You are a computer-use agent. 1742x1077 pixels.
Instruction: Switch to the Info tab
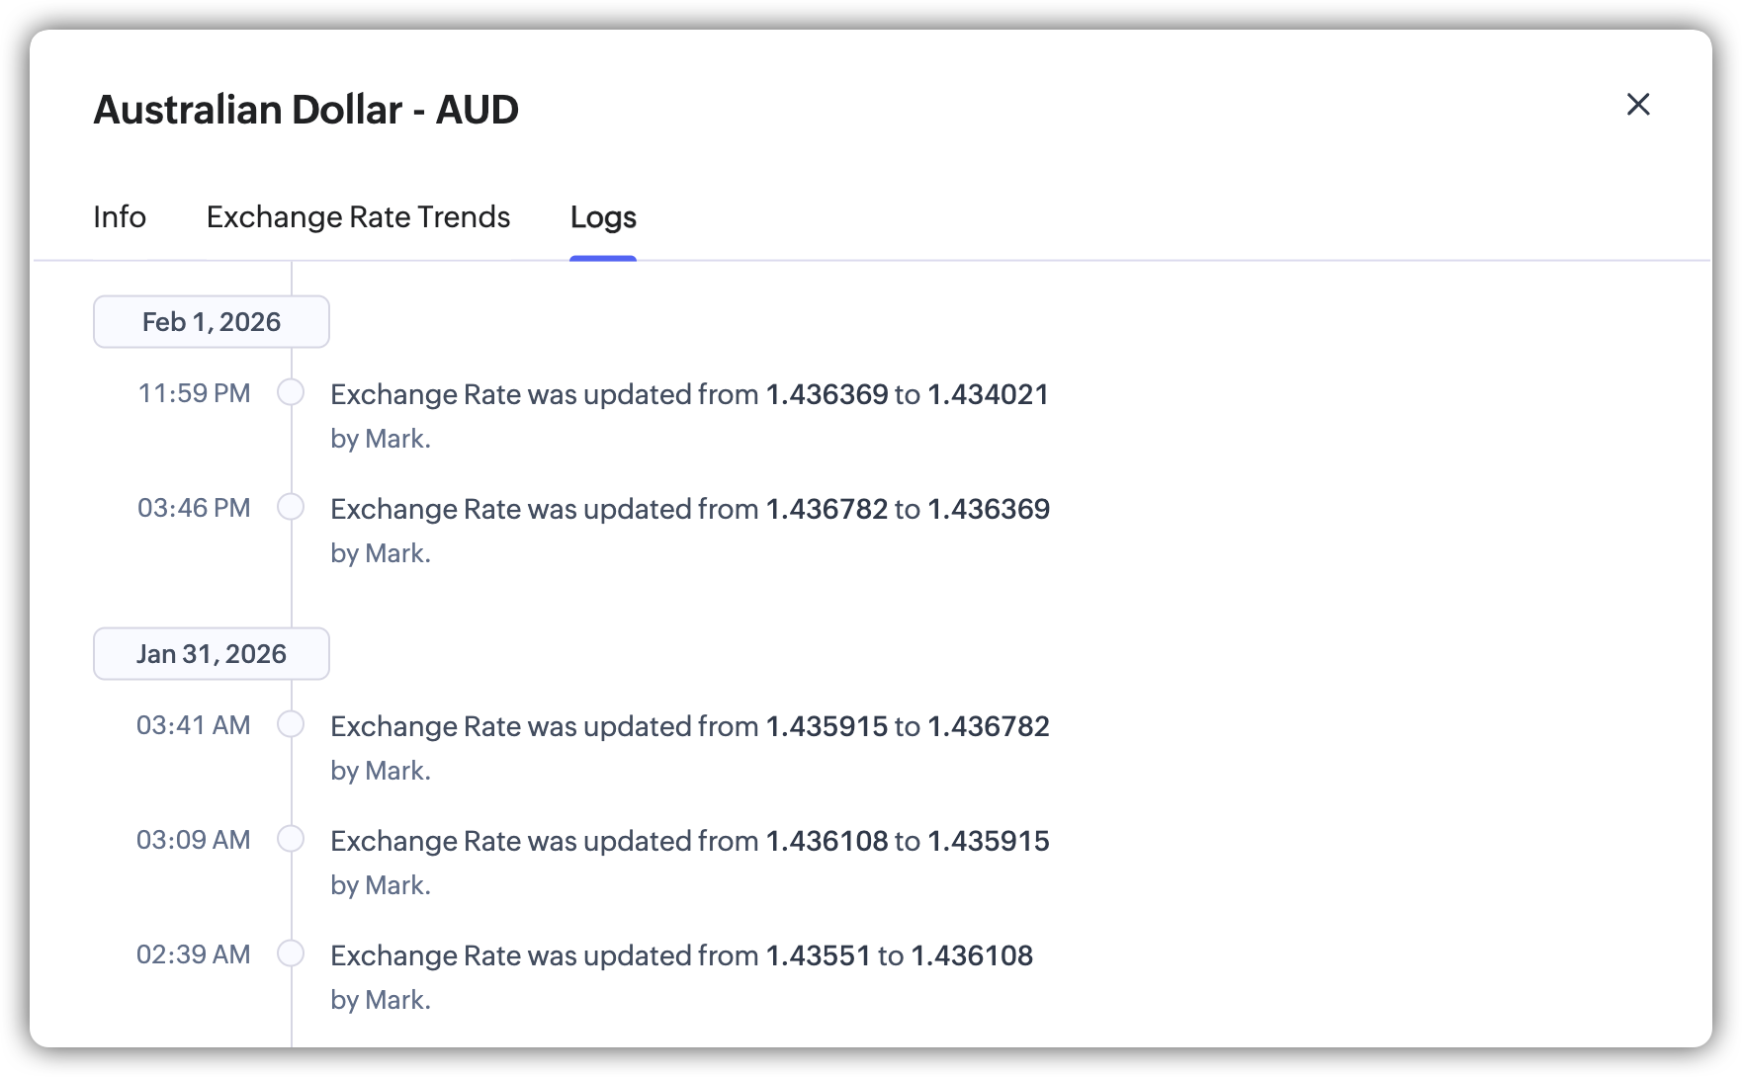120,217
